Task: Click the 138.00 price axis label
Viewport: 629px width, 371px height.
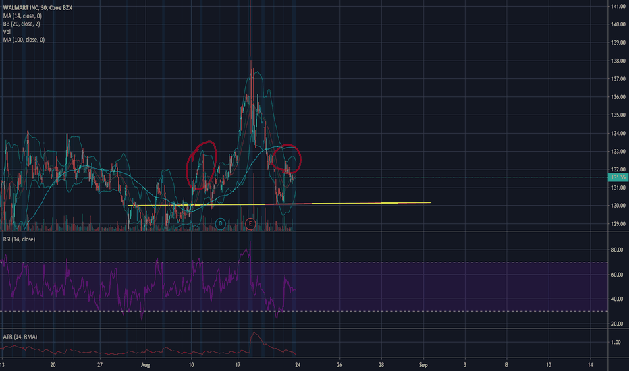Action: point(618,61)
